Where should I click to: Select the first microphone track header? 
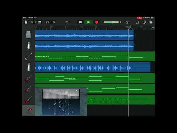28,46
